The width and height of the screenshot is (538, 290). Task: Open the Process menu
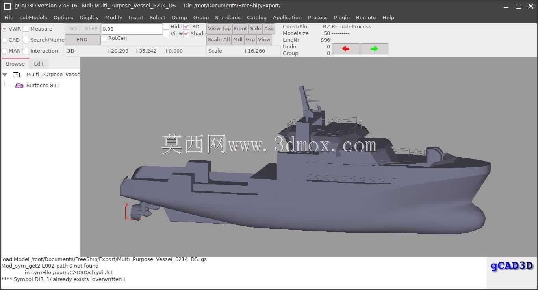tap(318, 17)
